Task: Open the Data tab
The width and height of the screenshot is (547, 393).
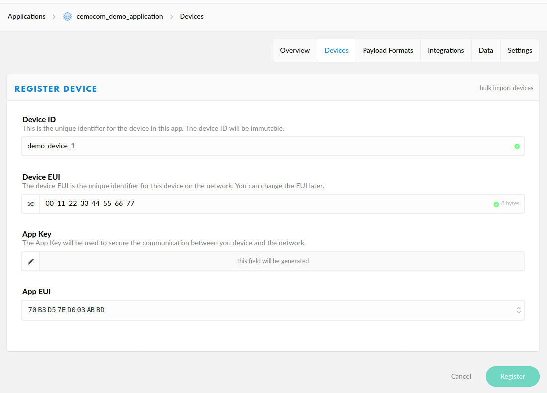Action: pyautogui.click(x=486, y=51)
